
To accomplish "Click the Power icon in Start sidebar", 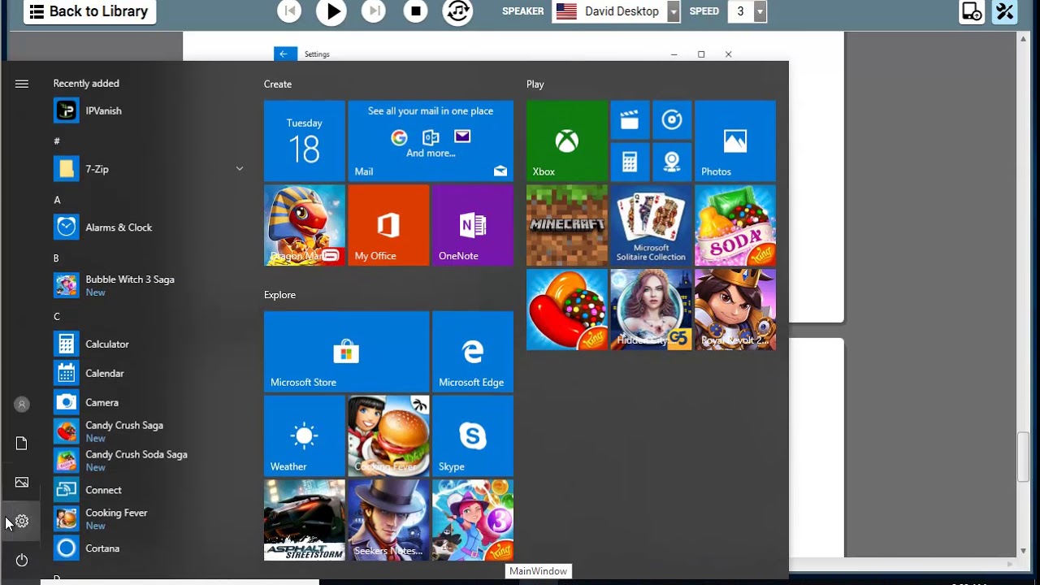I will 22,560.
